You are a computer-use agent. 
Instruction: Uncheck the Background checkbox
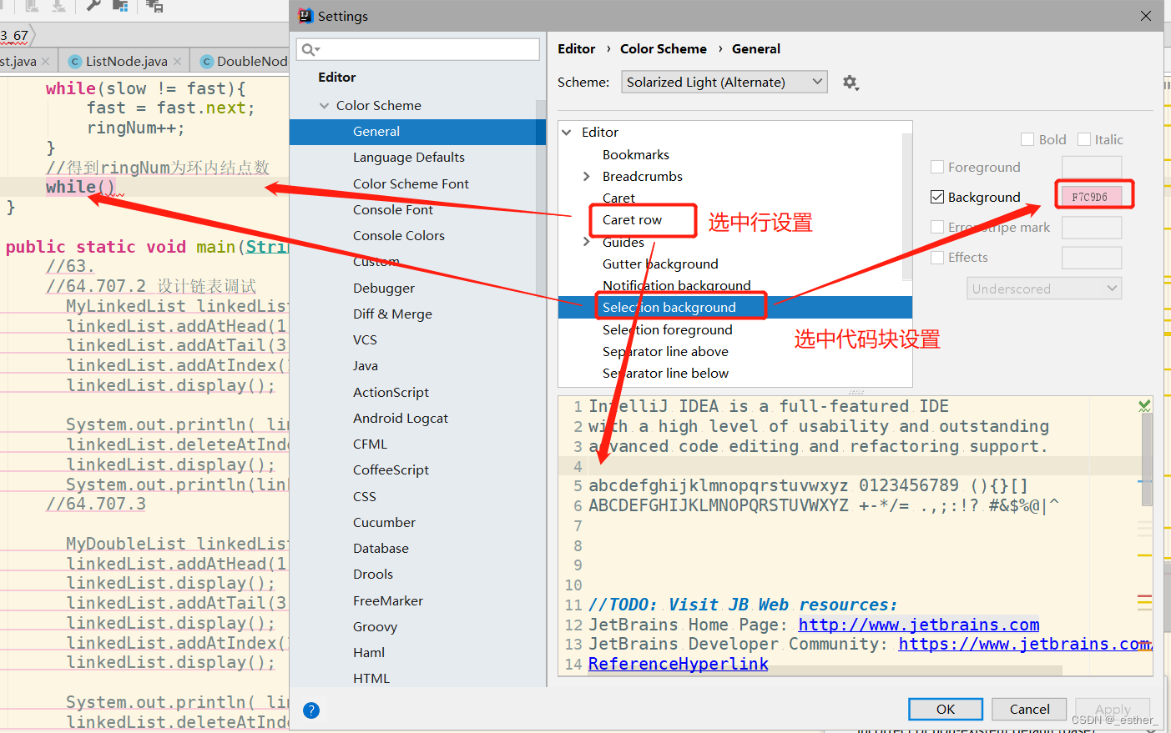click(x=937, y=198)
